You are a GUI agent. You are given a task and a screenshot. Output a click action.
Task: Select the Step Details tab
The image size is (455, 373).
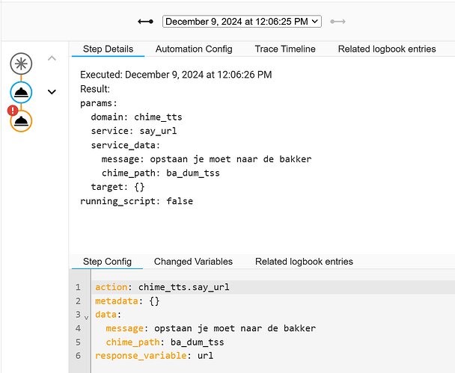coord(108,49)
